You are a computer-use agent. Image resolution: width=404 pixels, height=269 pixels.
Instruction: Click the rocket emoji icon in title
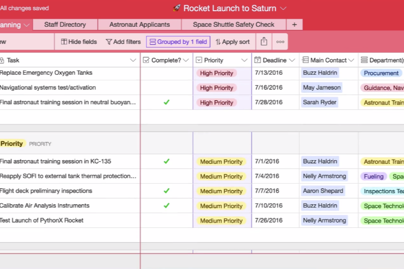[177, 8]
